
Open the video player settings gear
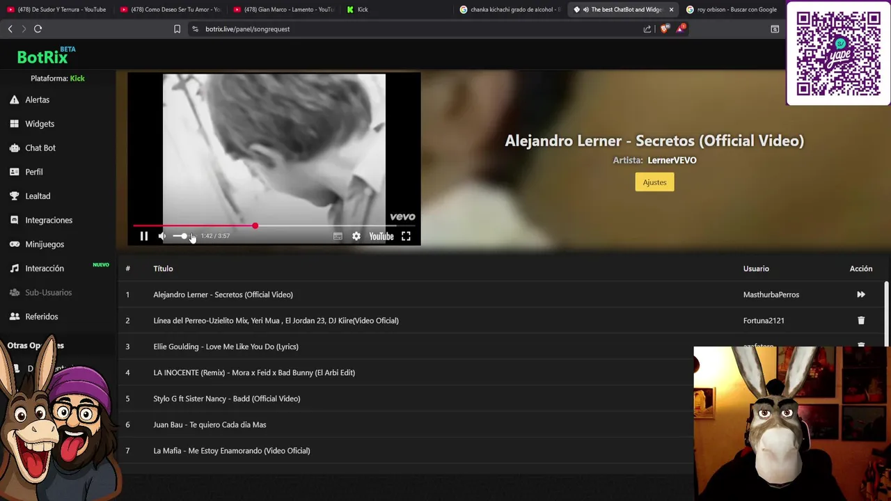356,237
